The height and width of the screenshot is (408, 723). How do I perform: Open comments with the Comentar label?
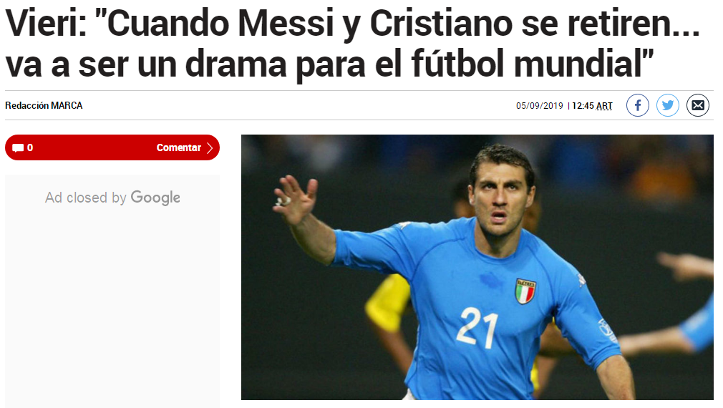(x=178, y=147)
